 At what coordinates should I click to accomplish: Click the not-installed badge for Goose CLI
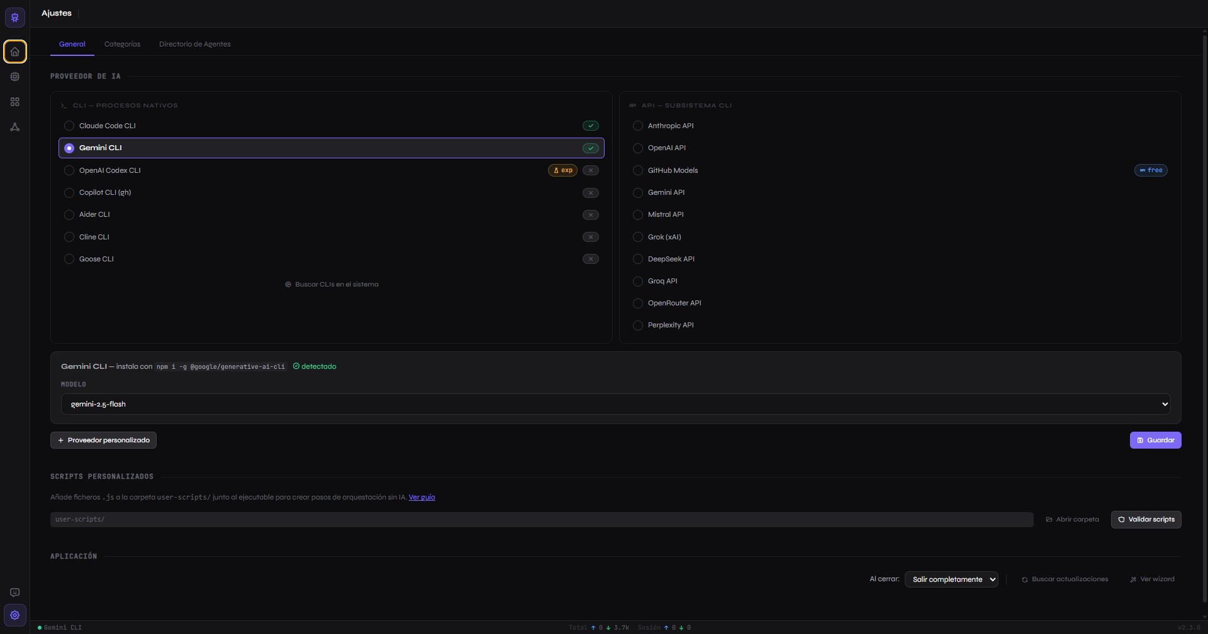click(590, 259)
